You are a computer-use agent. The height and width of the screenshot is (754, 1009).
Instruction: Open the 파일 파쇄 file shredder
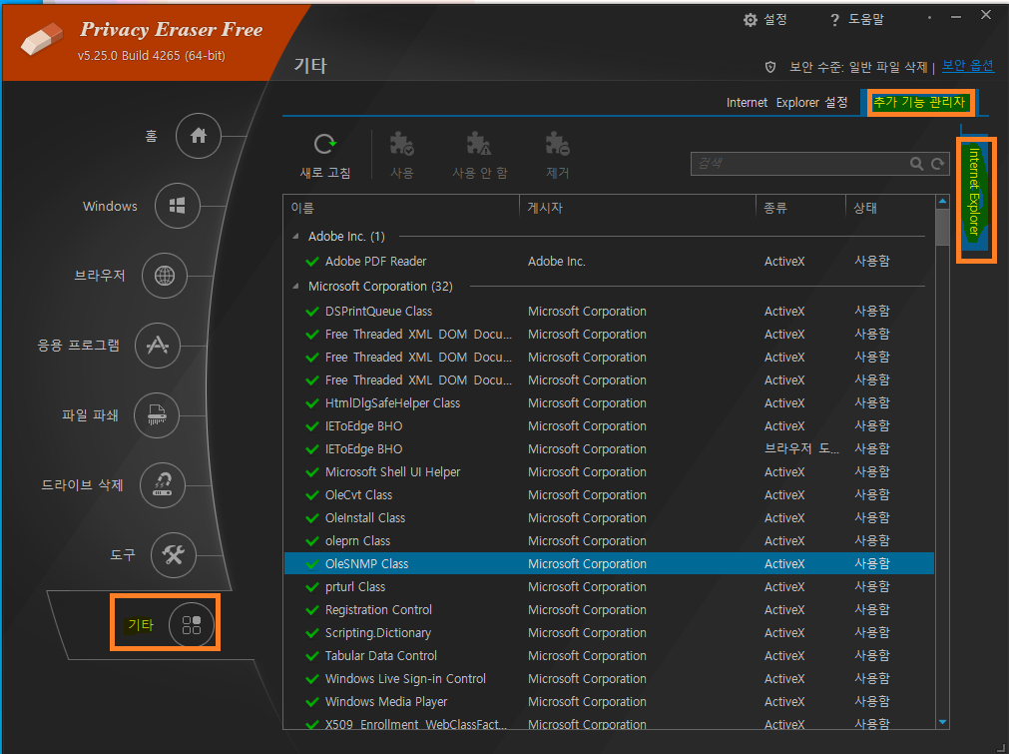pyautogui.click(x=157, y=415)
